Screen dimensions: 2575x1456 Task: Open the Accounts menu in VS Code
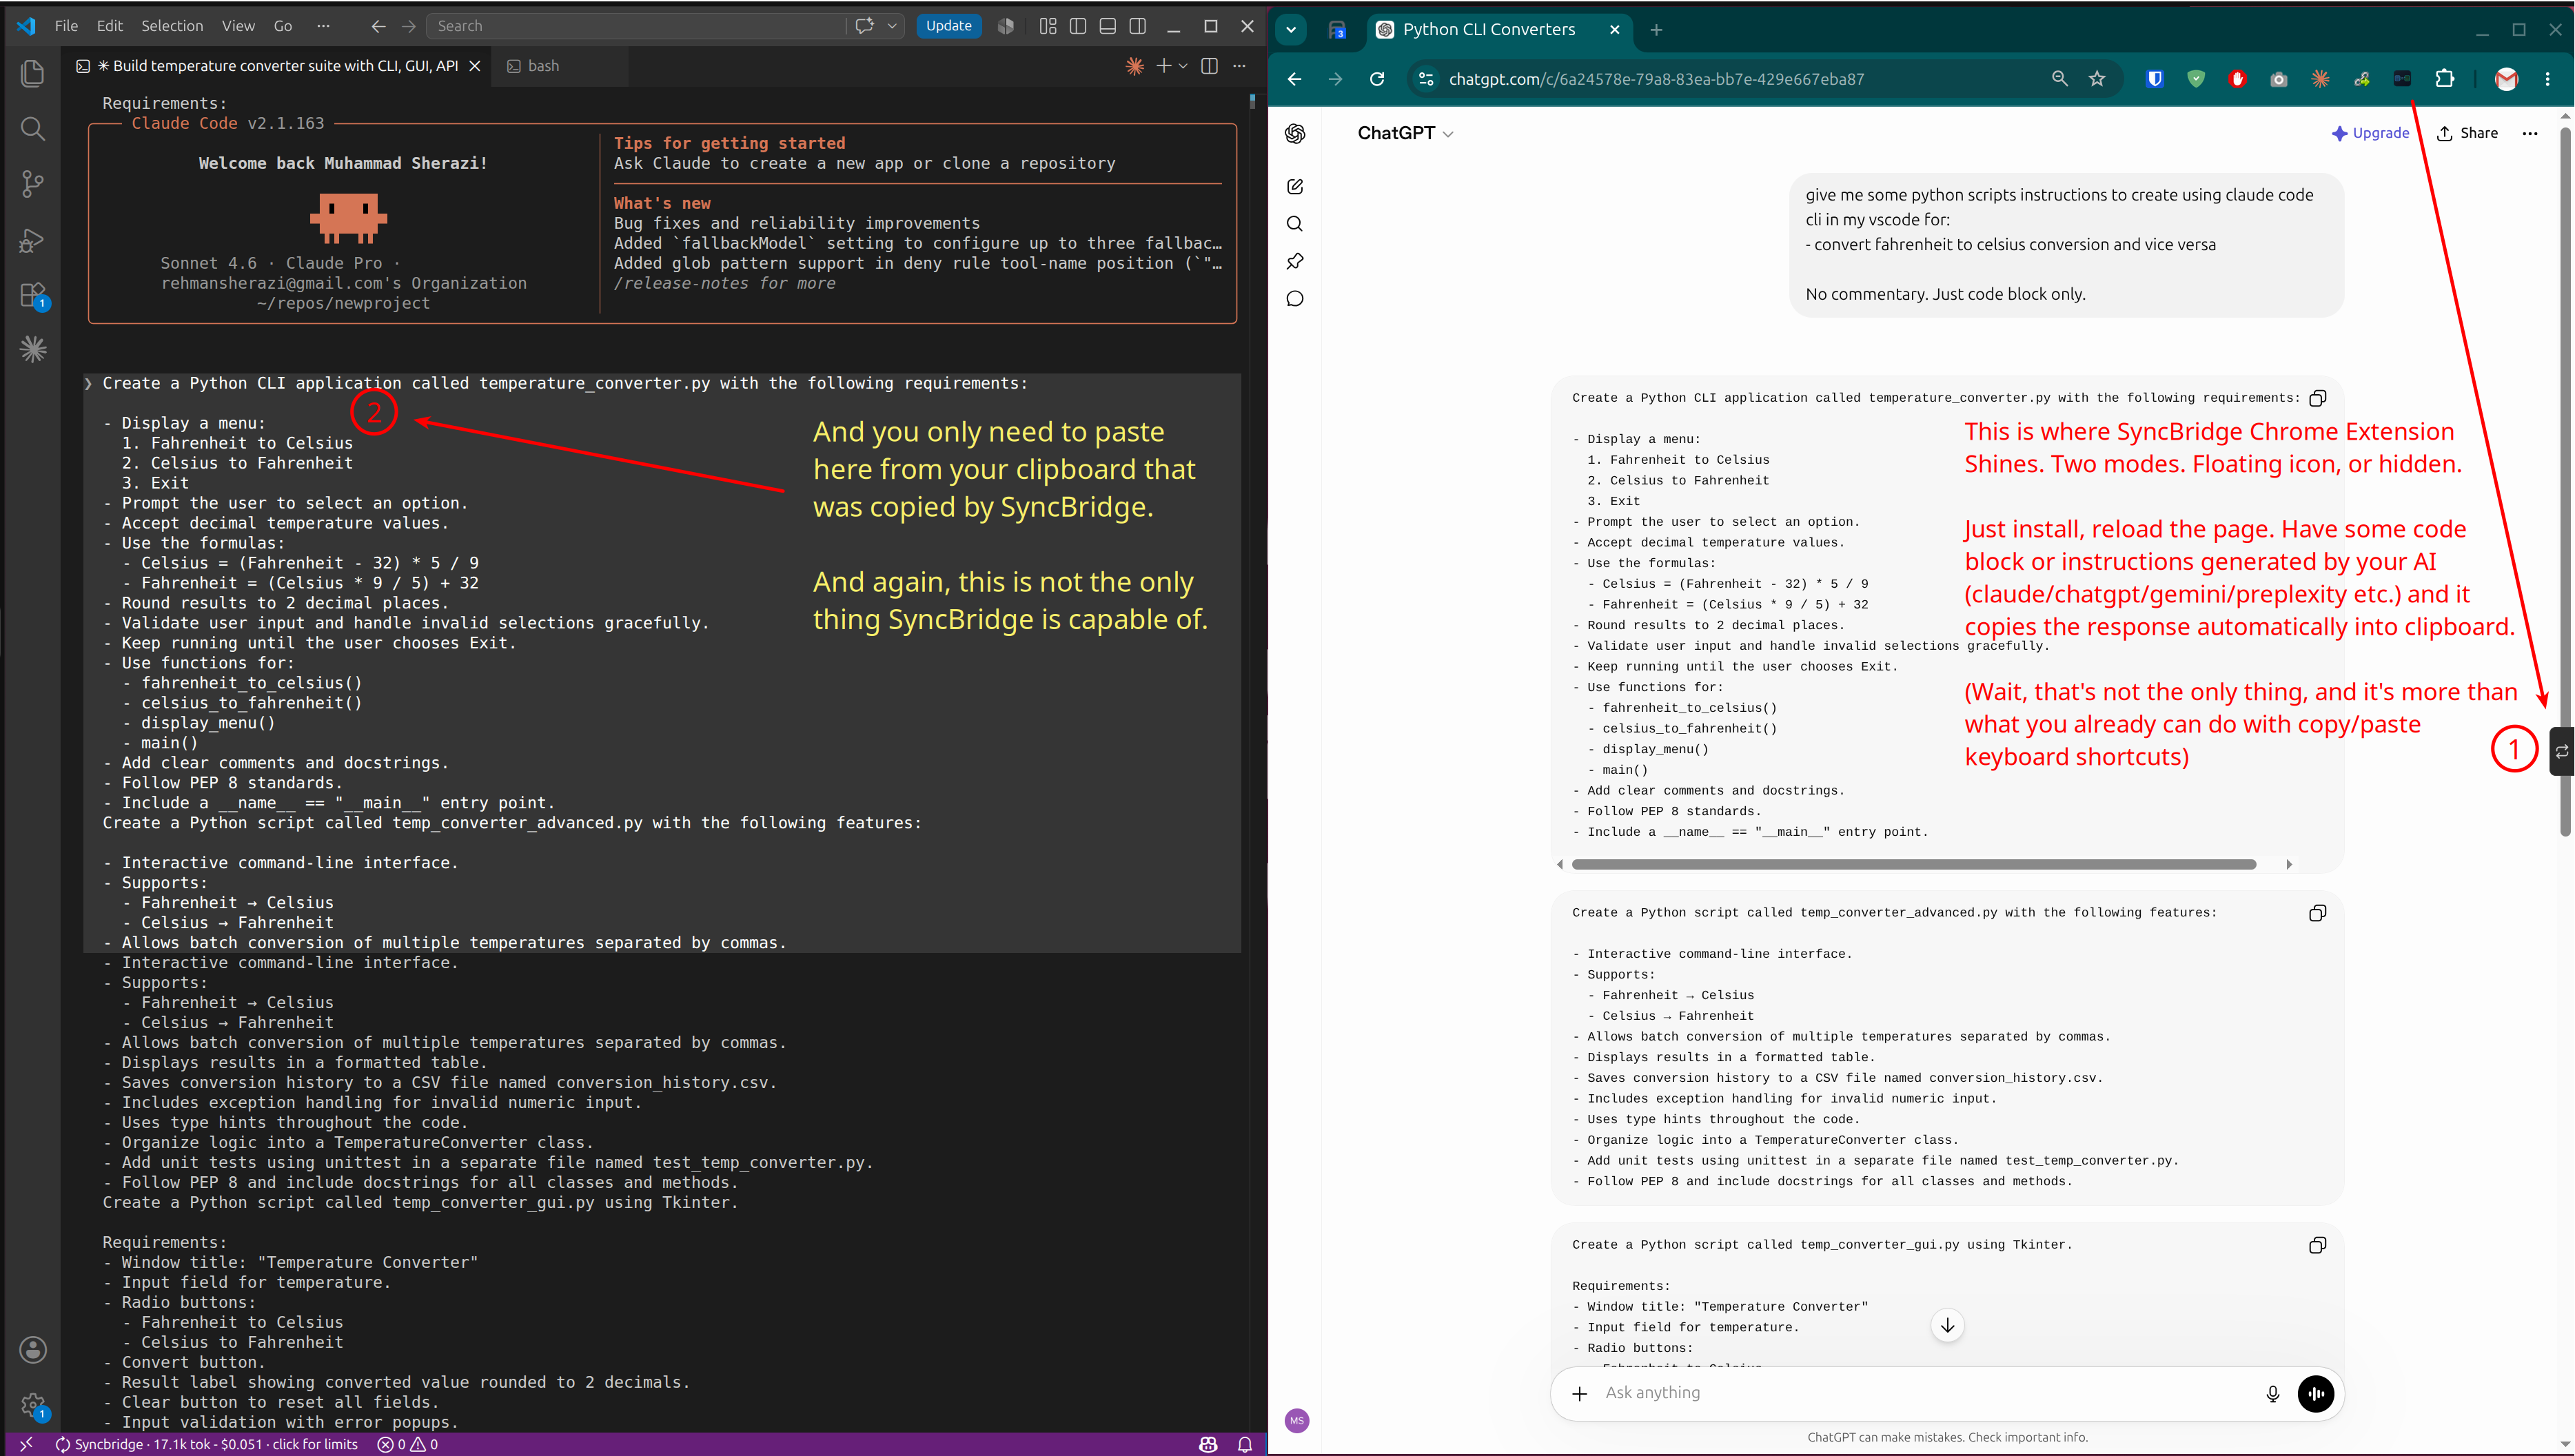tap(33, 1350)
